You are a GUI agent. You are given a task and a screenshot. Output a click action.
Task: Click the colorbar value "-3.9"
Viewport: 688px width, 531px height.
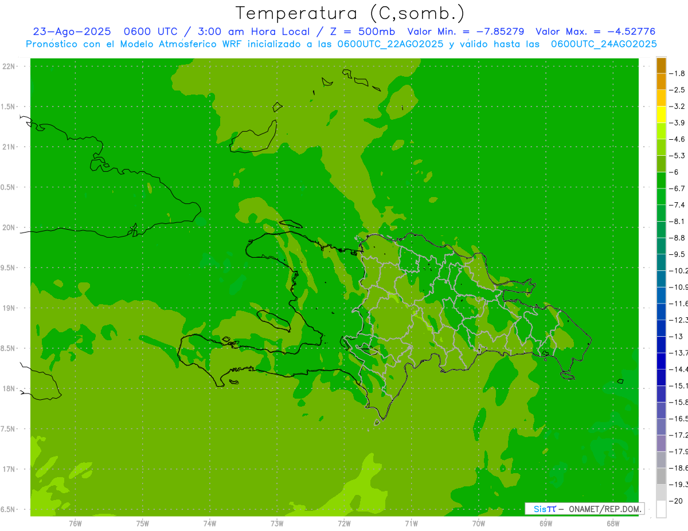coord(678,123)
